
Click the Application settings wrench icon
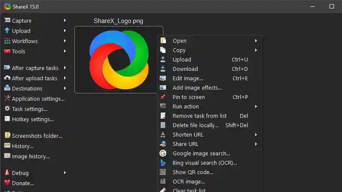[x=7, y=99]
